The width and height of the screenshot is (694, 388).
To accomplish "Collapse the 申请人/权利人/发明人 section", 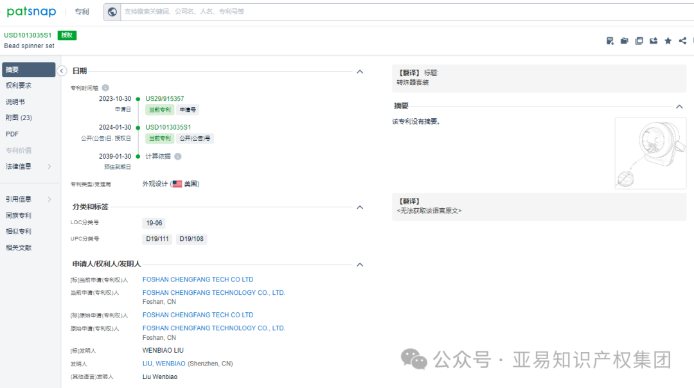I will click(x=360, y=265).
